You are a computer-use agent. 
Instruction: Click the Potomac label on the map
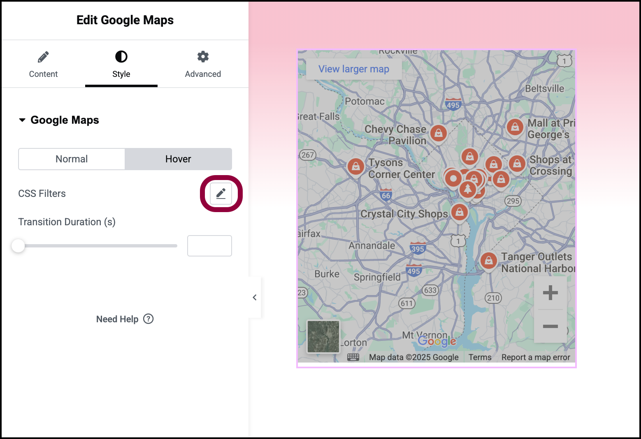[x=365, y=101]
